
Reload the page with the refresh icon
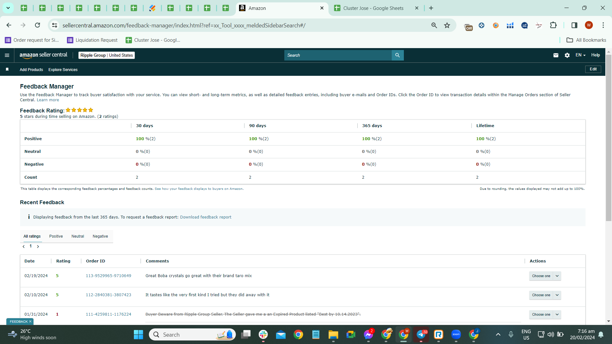click(x=37, y=25)
